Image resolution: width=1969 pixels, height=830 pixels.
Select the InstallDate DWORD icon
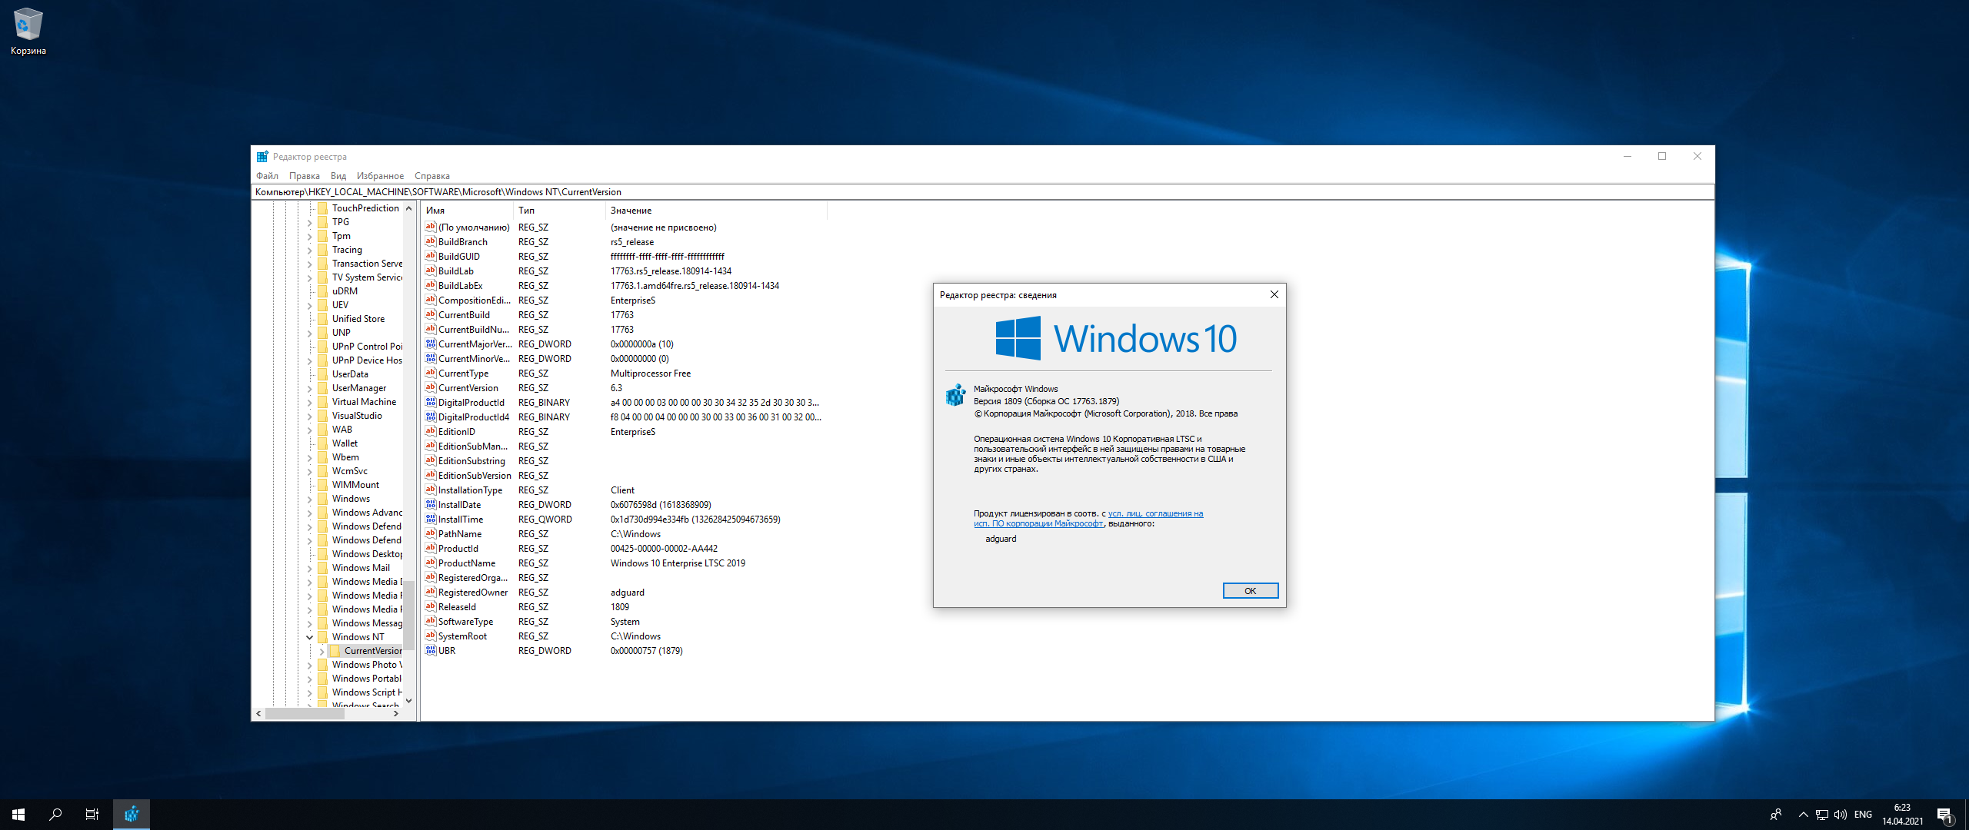tap(431, 505)
